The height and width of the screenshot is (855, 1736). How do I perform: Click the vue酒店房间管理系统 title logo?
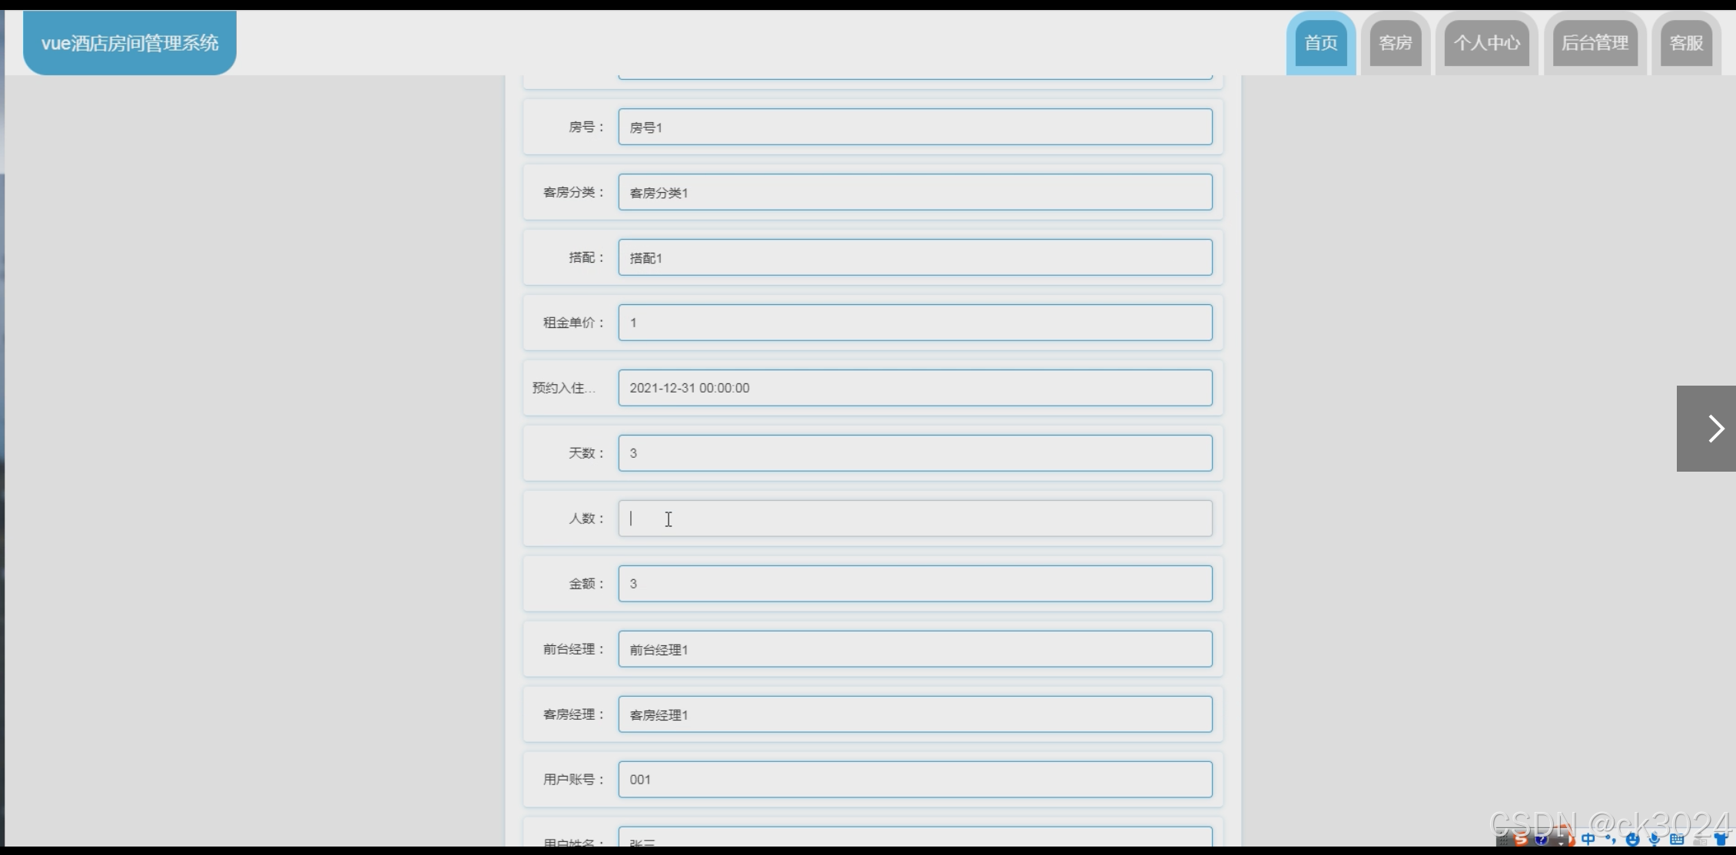tap(130, 43)
